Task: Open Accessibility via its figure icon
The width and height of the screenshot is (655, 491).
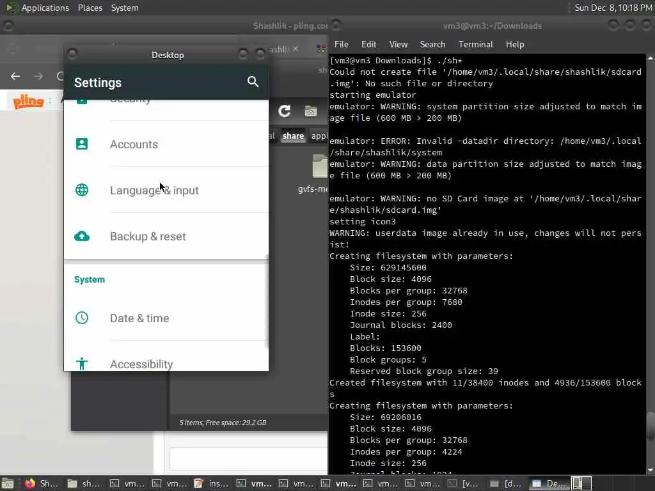Action: pyautogui.click(x=82, y=364)
